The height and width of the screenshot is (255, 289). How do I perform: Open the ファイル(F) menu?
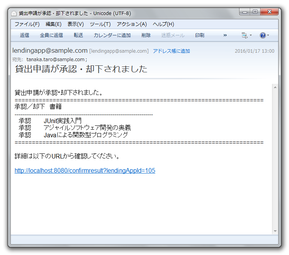click(x=27, y=24)
